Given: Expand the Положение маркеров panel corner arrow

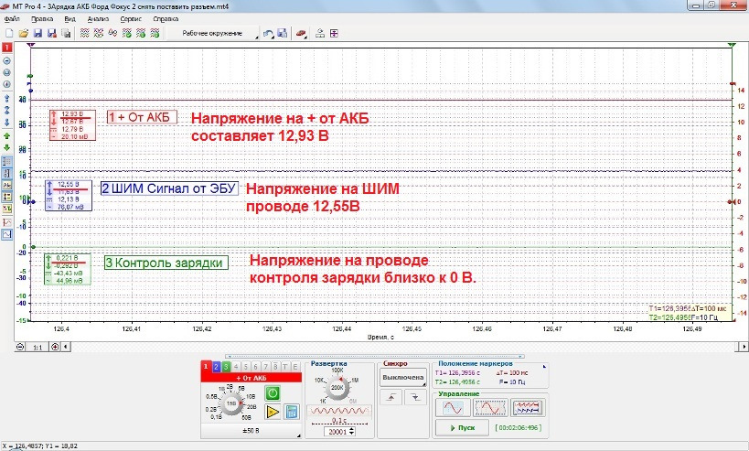Looking at the screenshot, I should coord(544,367).
